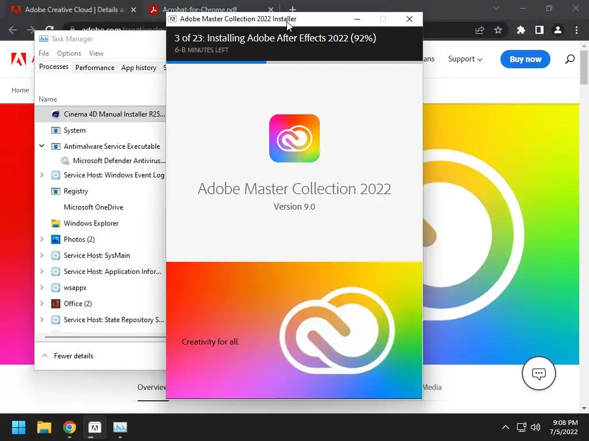
Task: Click the Adobe search magnifier icon
Action: [570, 59]
